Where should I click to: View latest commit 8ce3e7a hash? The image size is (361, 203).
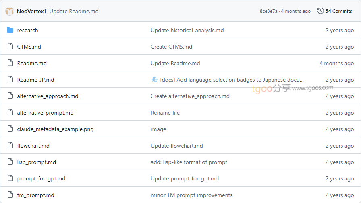coord(268,11)
